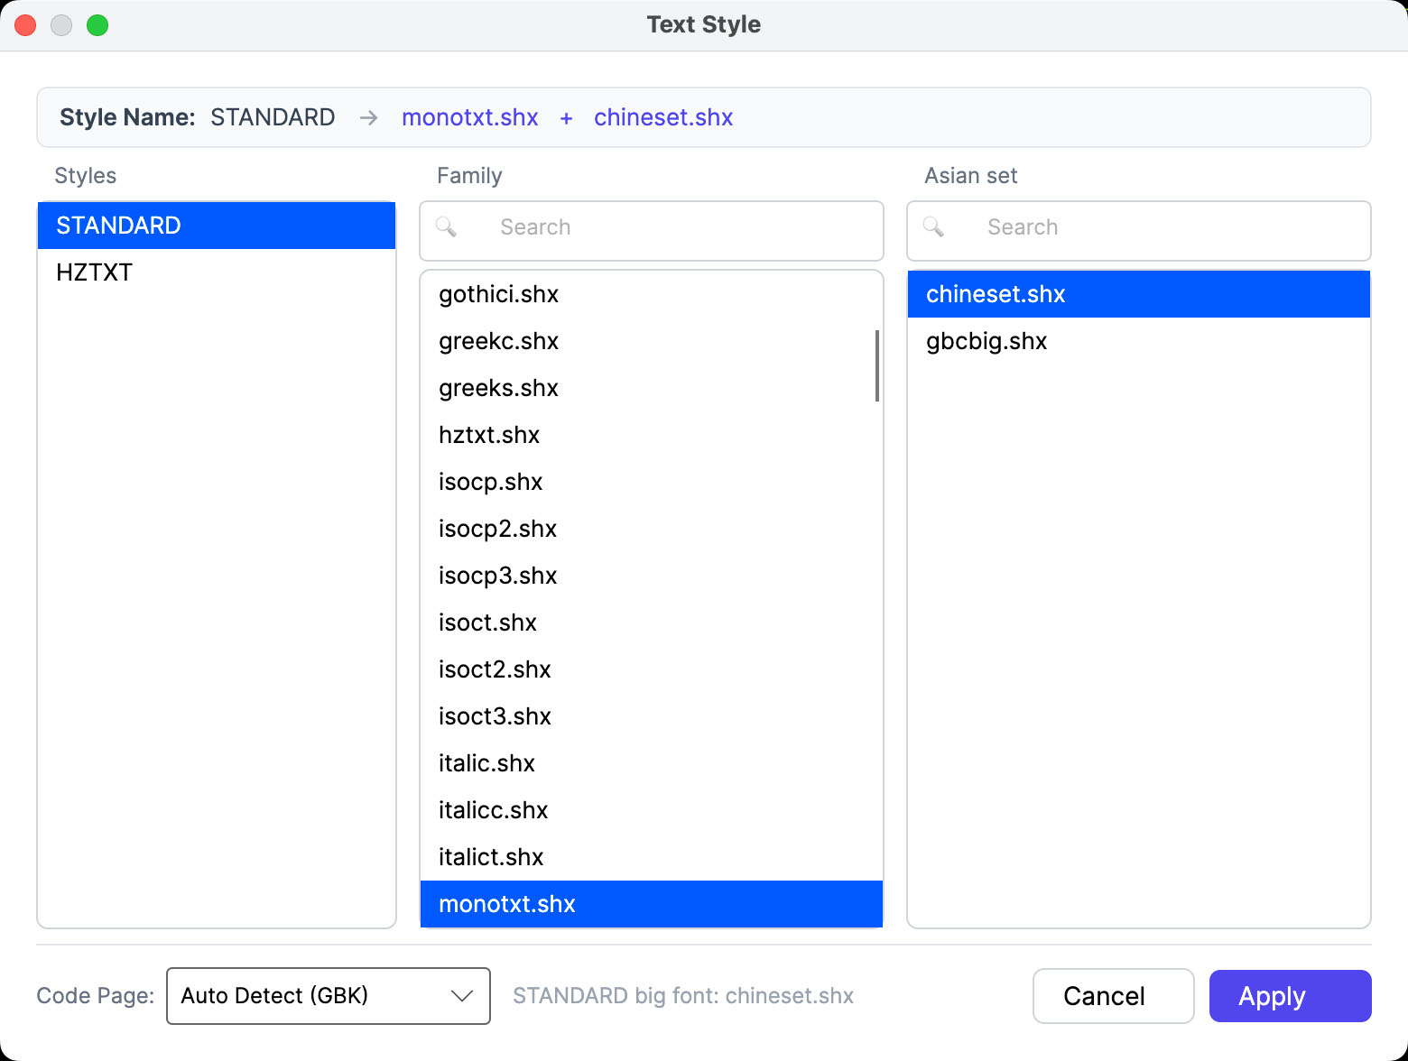This screenshot has width=1408, height=1061.
Task: Select isocp3.shx font
Action: click(652, 576)
